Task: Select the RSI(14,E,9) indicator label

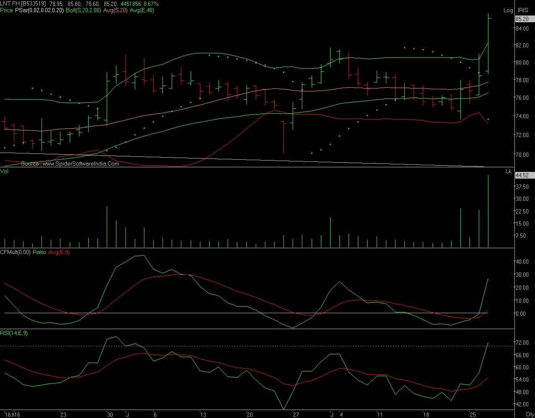Action: (14, 333)
